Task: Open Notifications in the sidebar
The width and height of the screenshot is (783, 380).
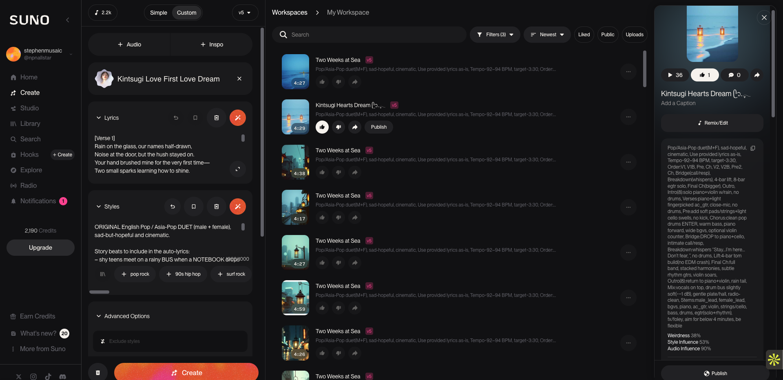Action: [38, 201]
